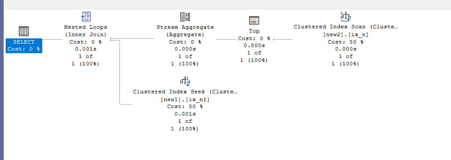Click the Clustered Index Scan icon
The image size is (451, 160).
pos(346,17)
